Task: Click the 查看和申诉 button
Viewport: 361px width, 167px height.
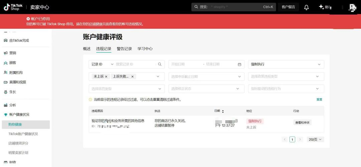Action: [x=302, y=123]
